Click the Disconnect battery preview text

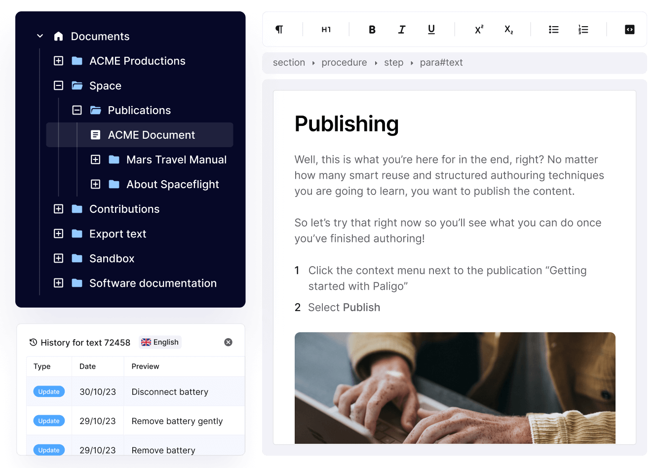(170, 391)
